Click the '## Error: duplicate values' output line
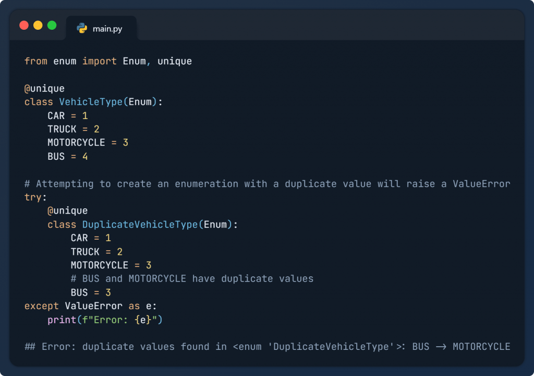Screen dimensions: 534x376 click(x=267, y=347)
